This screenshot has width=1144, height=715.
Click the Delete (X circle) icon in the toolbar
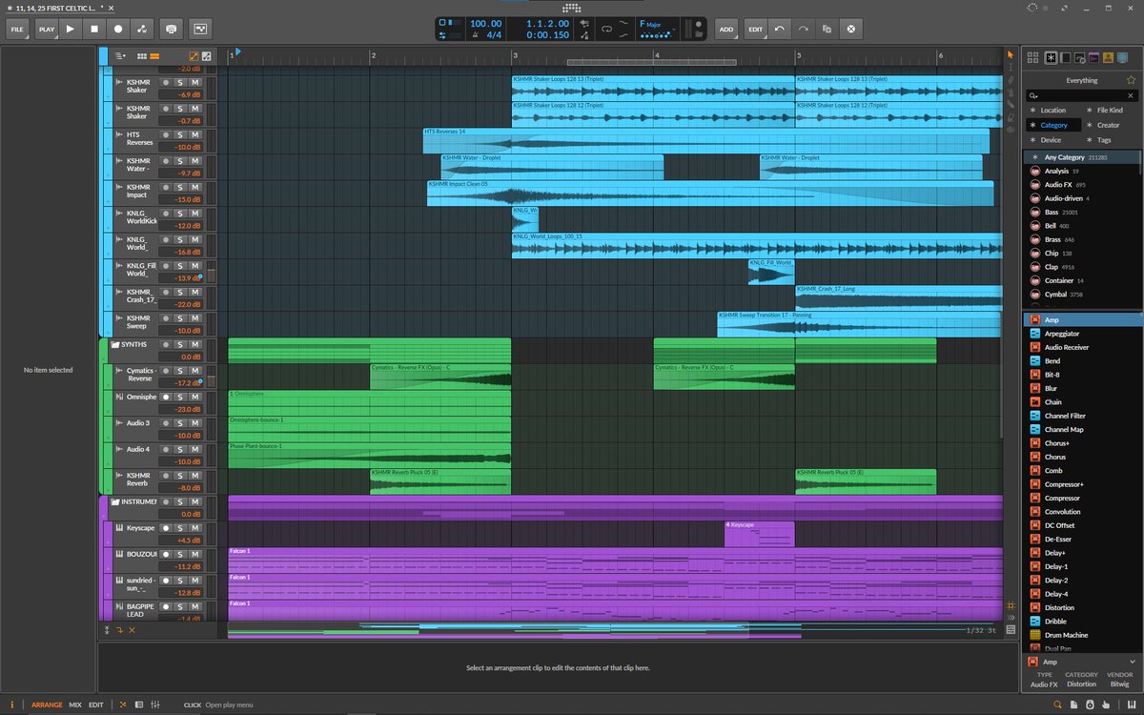[x=850, y=29]
